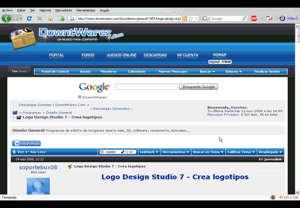The image size is (300, 208).
Task: Open the FOROS section
Action: pos(88,55)
